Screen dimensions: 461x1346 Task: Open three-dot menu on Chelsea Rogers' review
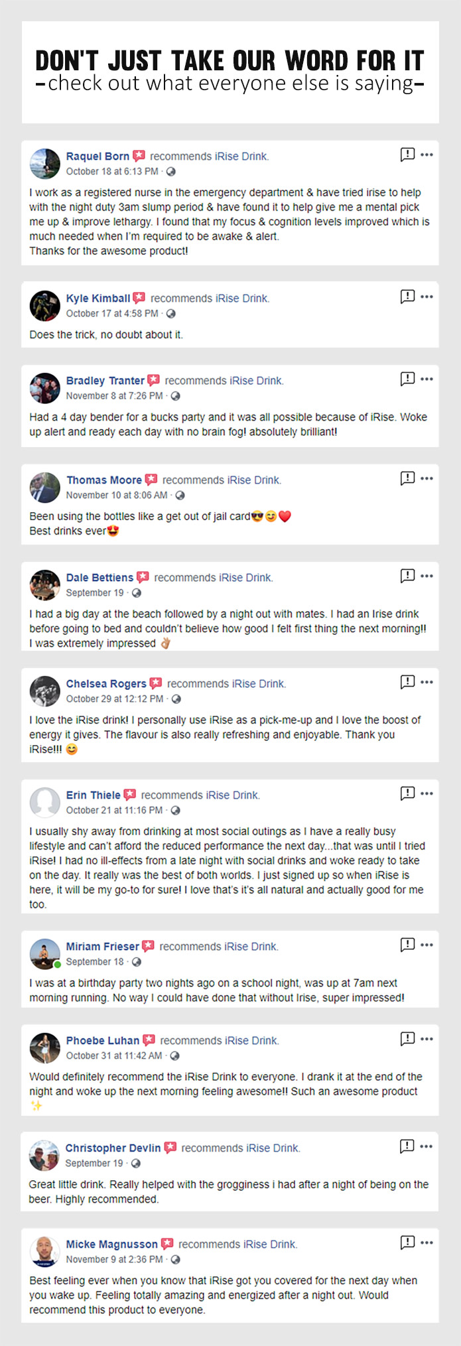pos(427,682)
